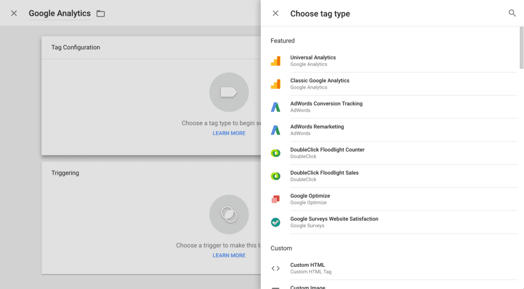Click the DoubleClick Floodlight Sales icon

pos(276,176)
